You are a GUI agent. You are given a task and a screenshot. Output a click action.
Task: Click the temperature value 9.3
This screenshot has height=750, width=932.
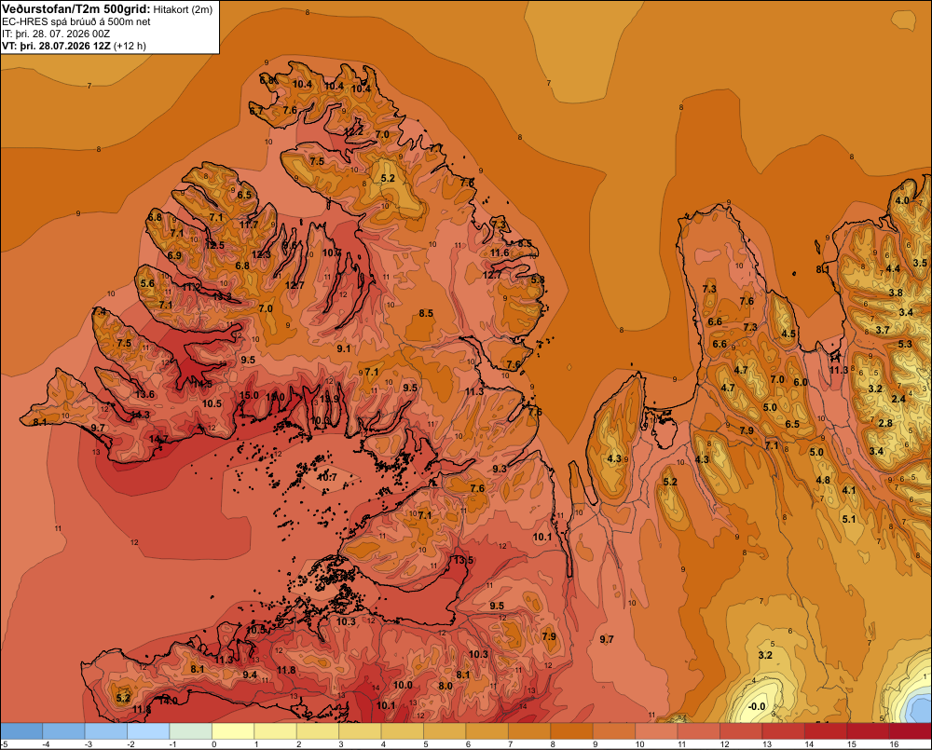click(500, 469)
